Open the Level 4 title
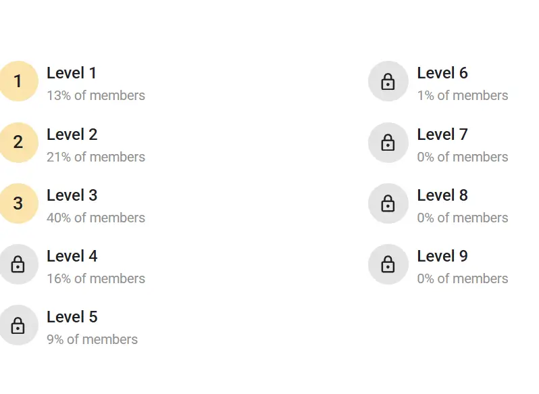 72,256
